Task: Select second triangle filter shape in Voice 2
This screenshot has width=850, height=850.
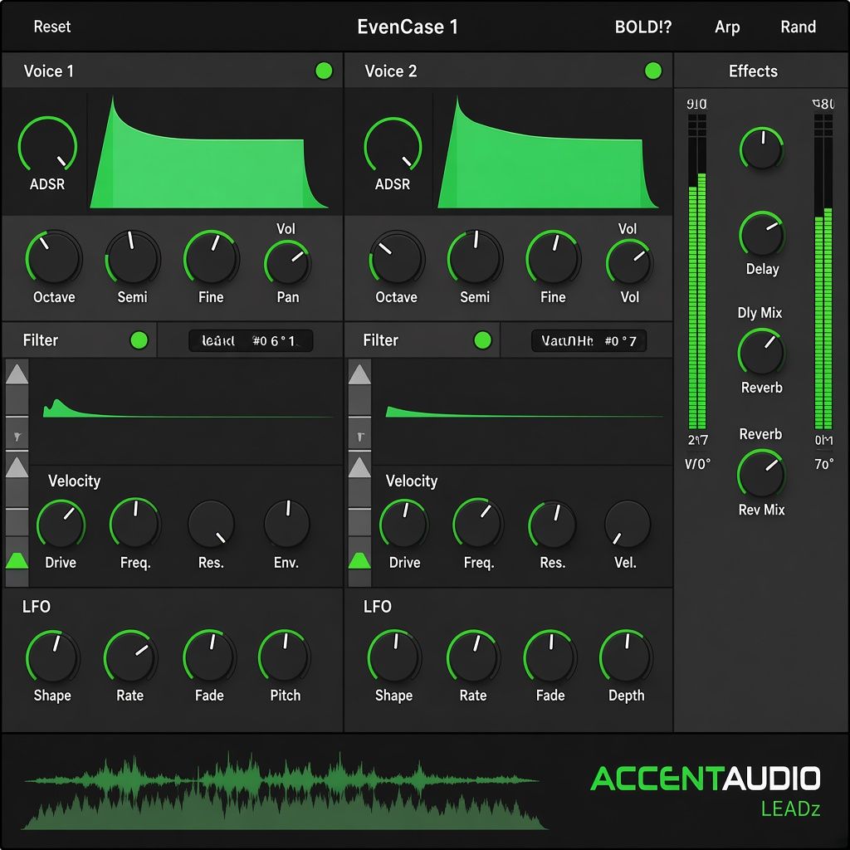Action: coord(359,467)
